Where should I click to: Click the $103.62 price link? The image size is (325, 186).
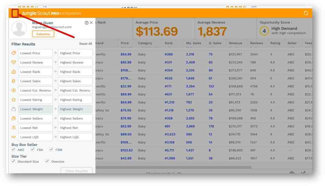coord(126,150)
